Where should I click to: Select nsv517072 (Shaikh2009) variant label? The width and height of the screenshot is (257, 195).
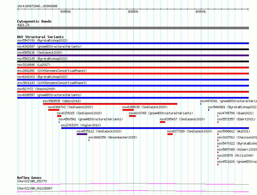coord(36,89)
